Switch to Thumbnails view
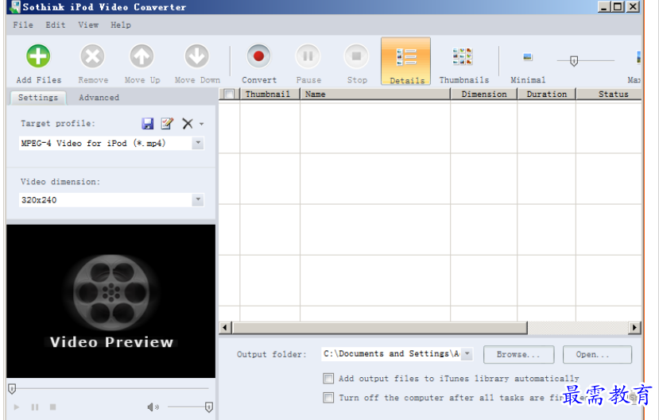 (x=464, y=63)
